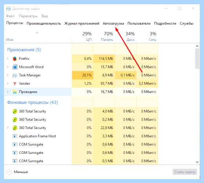Click the 20,1% CPU cell

[83, 75]
